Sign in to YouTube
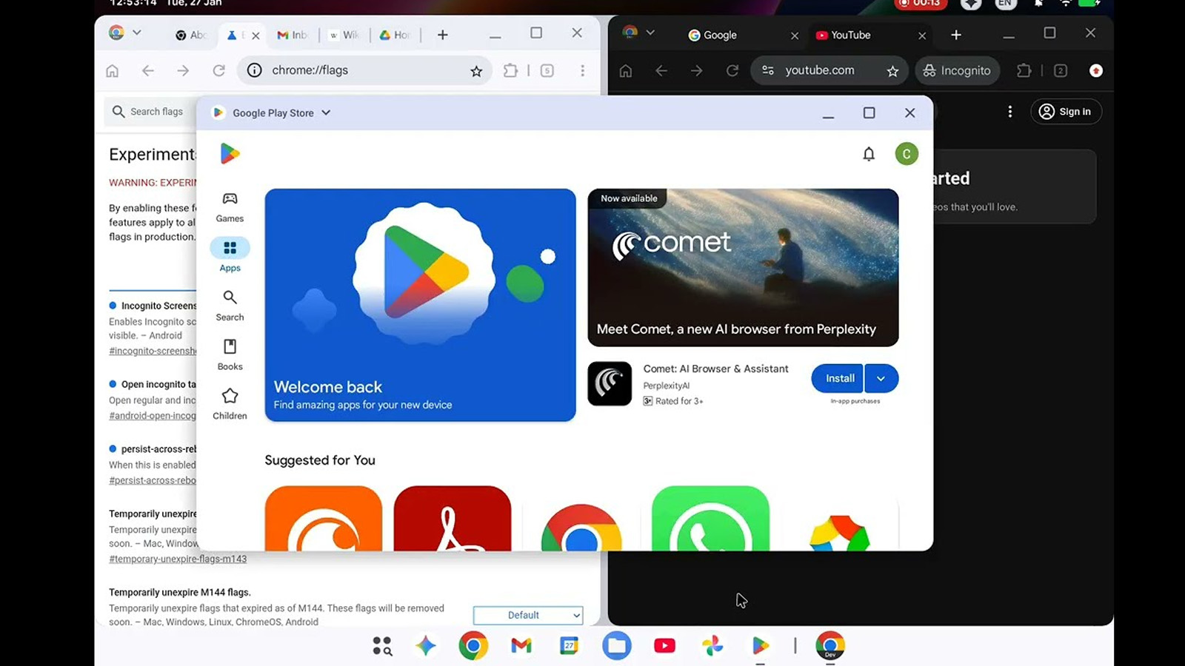The image size is (1185, 666). [x=1066, y=111]
